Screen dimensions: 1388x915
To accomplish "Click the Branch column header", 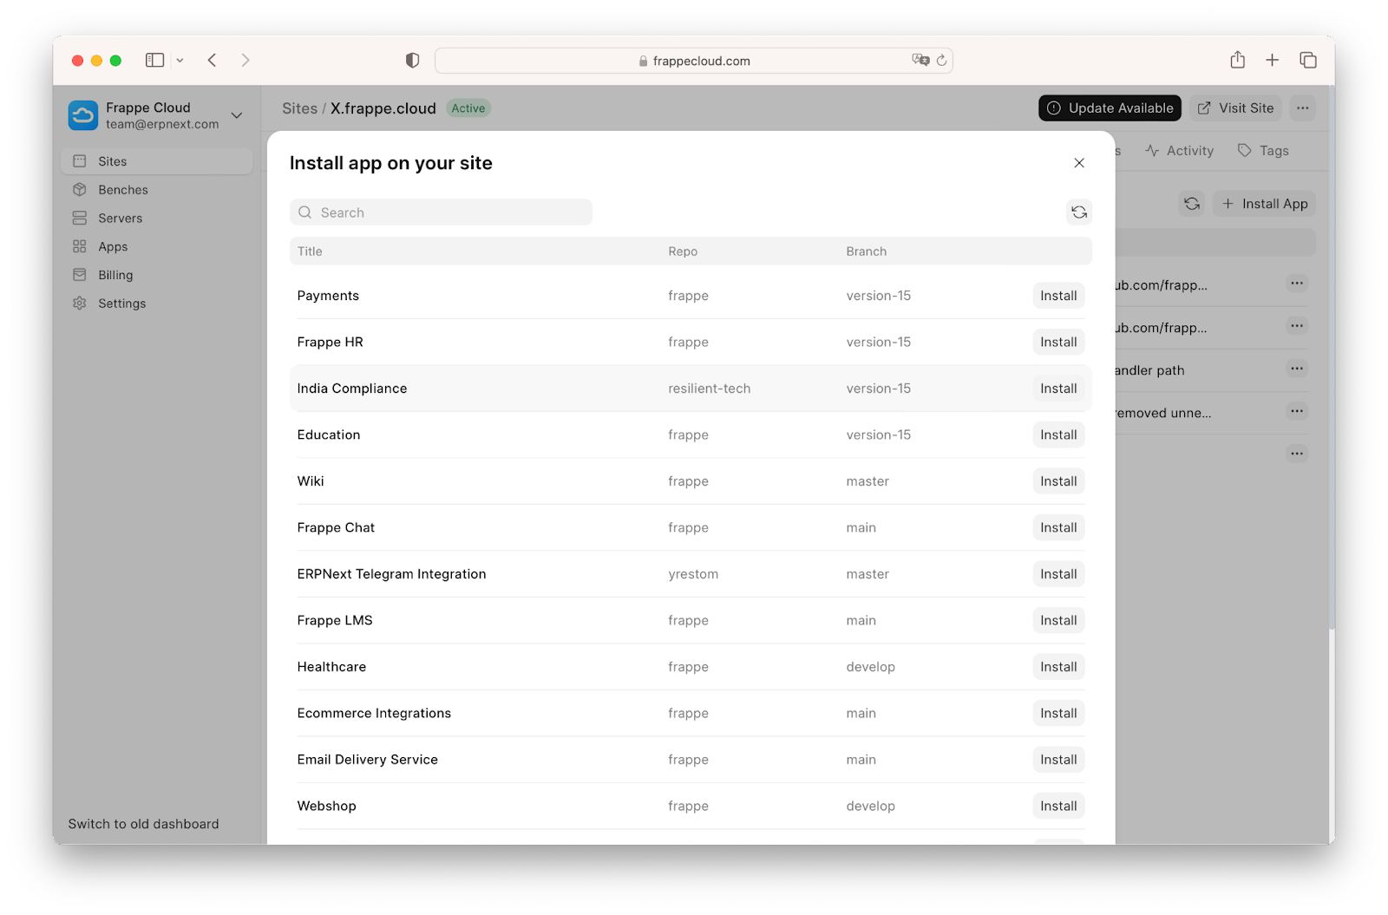I will click(x=867, y=252).
